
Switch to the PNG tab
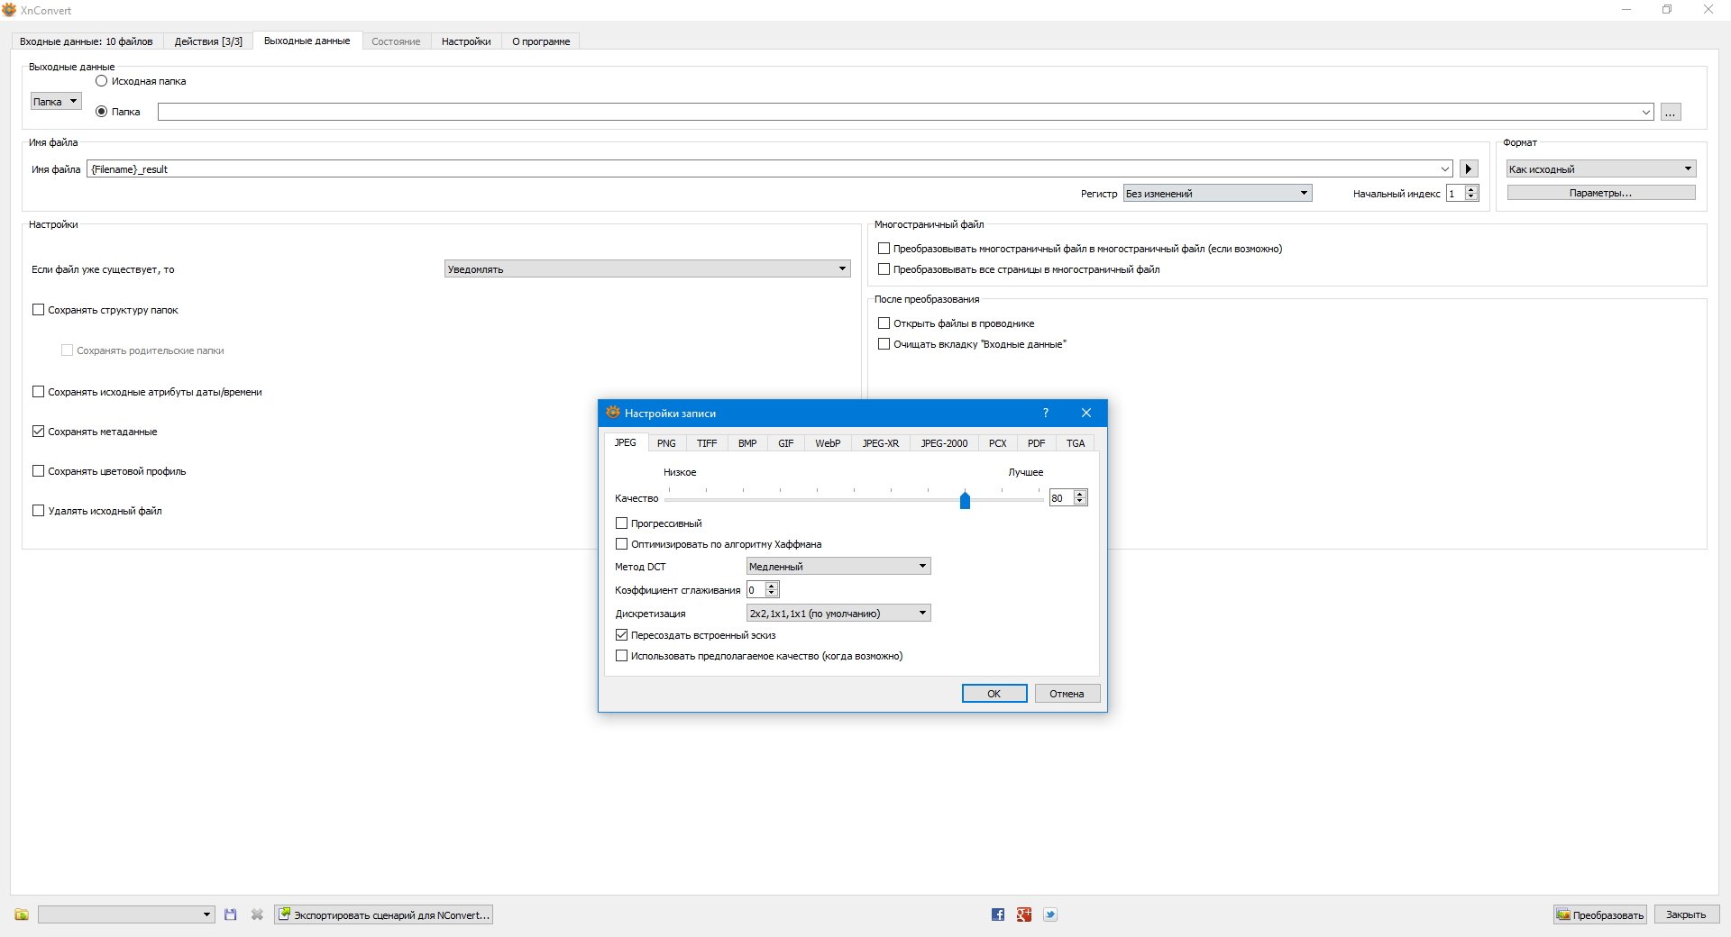pos(666,443)
